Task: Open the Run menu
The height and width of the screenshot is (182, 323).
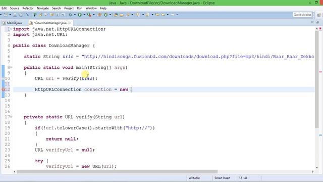Action: pos(80,8)
